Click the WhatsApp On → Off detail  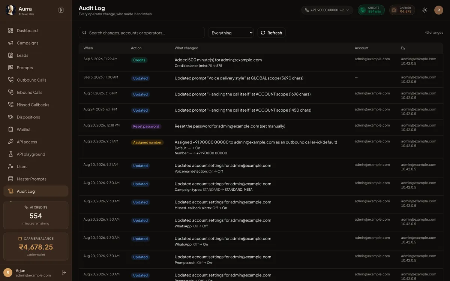[191, 226]
